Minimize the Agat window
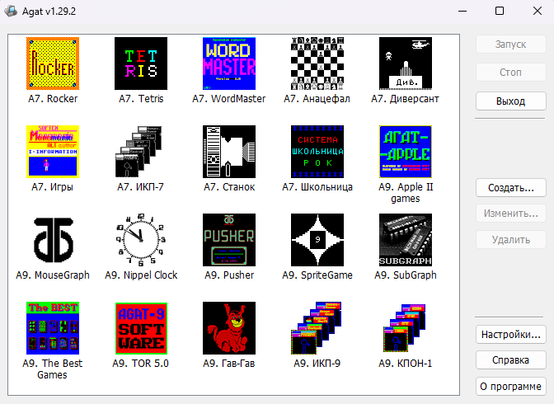Screen dimensions: 554x404 pos(462,12)
